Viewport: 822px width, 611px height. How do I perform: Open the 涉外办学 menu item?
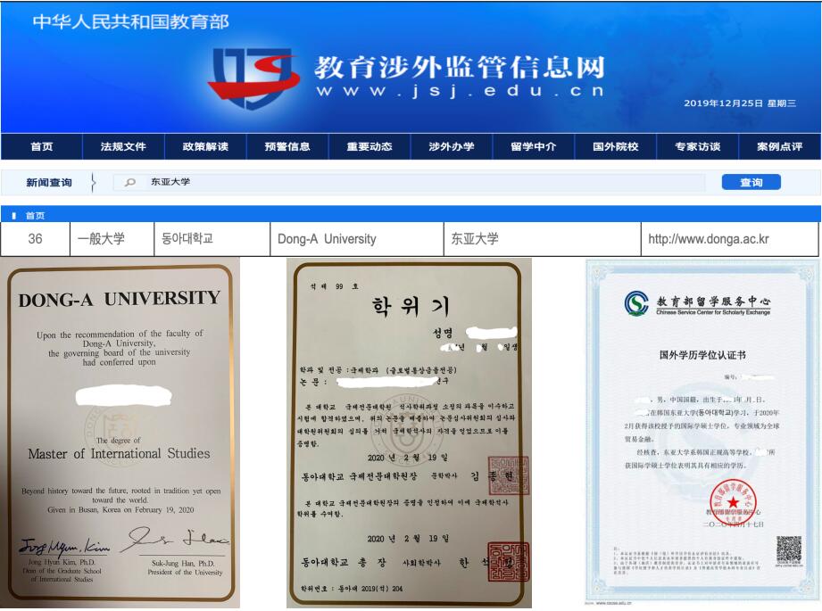point(452,146)
